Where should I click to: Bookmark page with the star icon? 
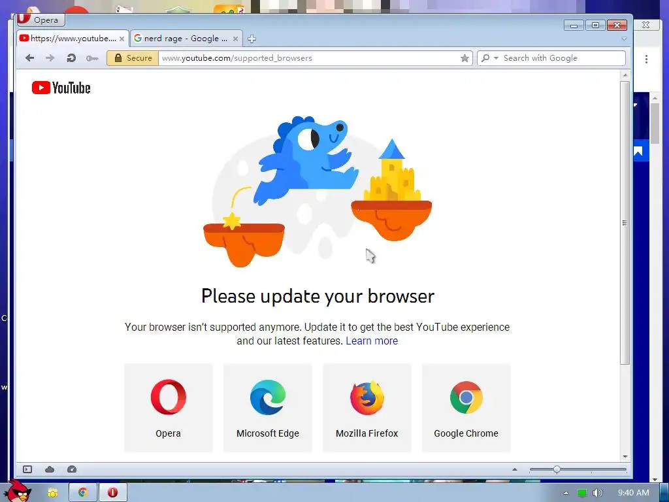[465, 58]
